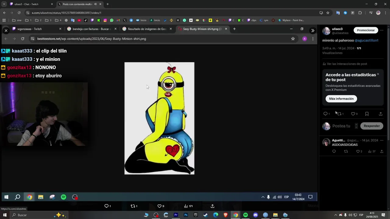The image size is (390, 219).
Task: Reply to Agustti's ASDOJASDOJDAS comment
Action: 334,151
